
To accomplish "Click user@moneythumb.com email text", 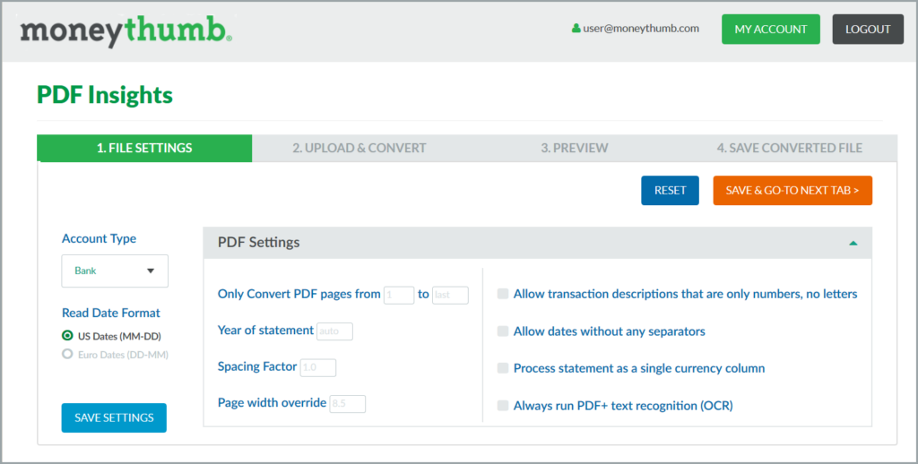I will pos(641,28).
